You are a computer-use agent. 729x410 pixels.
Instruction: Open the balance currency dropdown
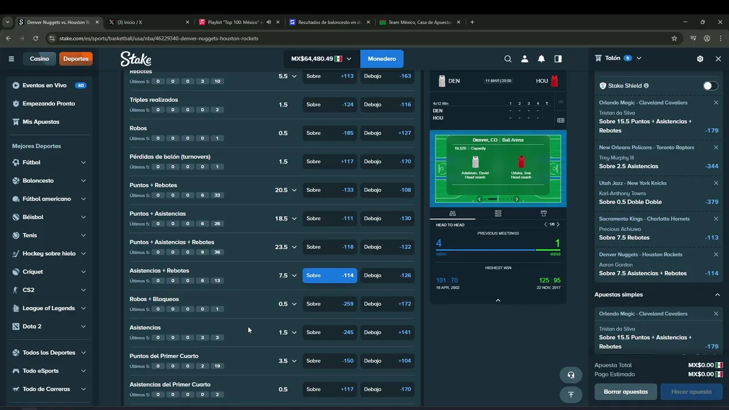coord(321,59)
